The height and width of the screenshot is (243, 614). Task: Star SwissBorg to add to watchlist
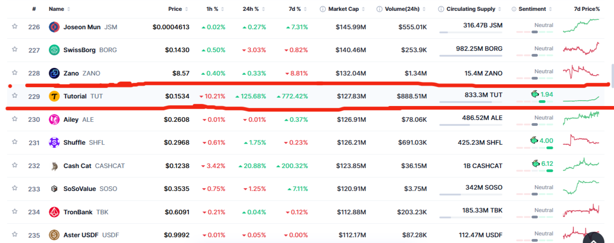coord(14,49)
